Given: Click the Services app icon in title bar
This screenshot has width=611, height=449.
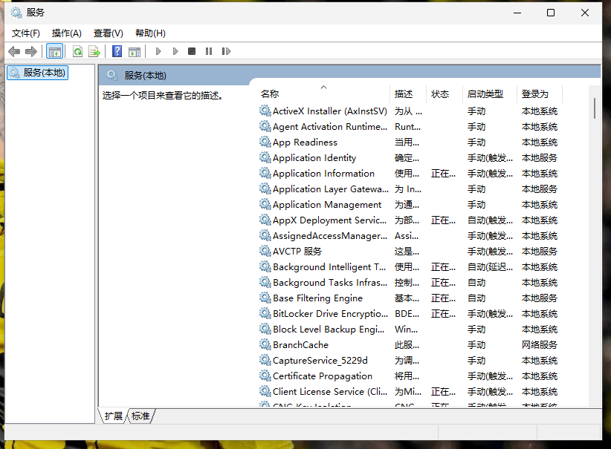Looking at the screenshot, I should 16,13.
